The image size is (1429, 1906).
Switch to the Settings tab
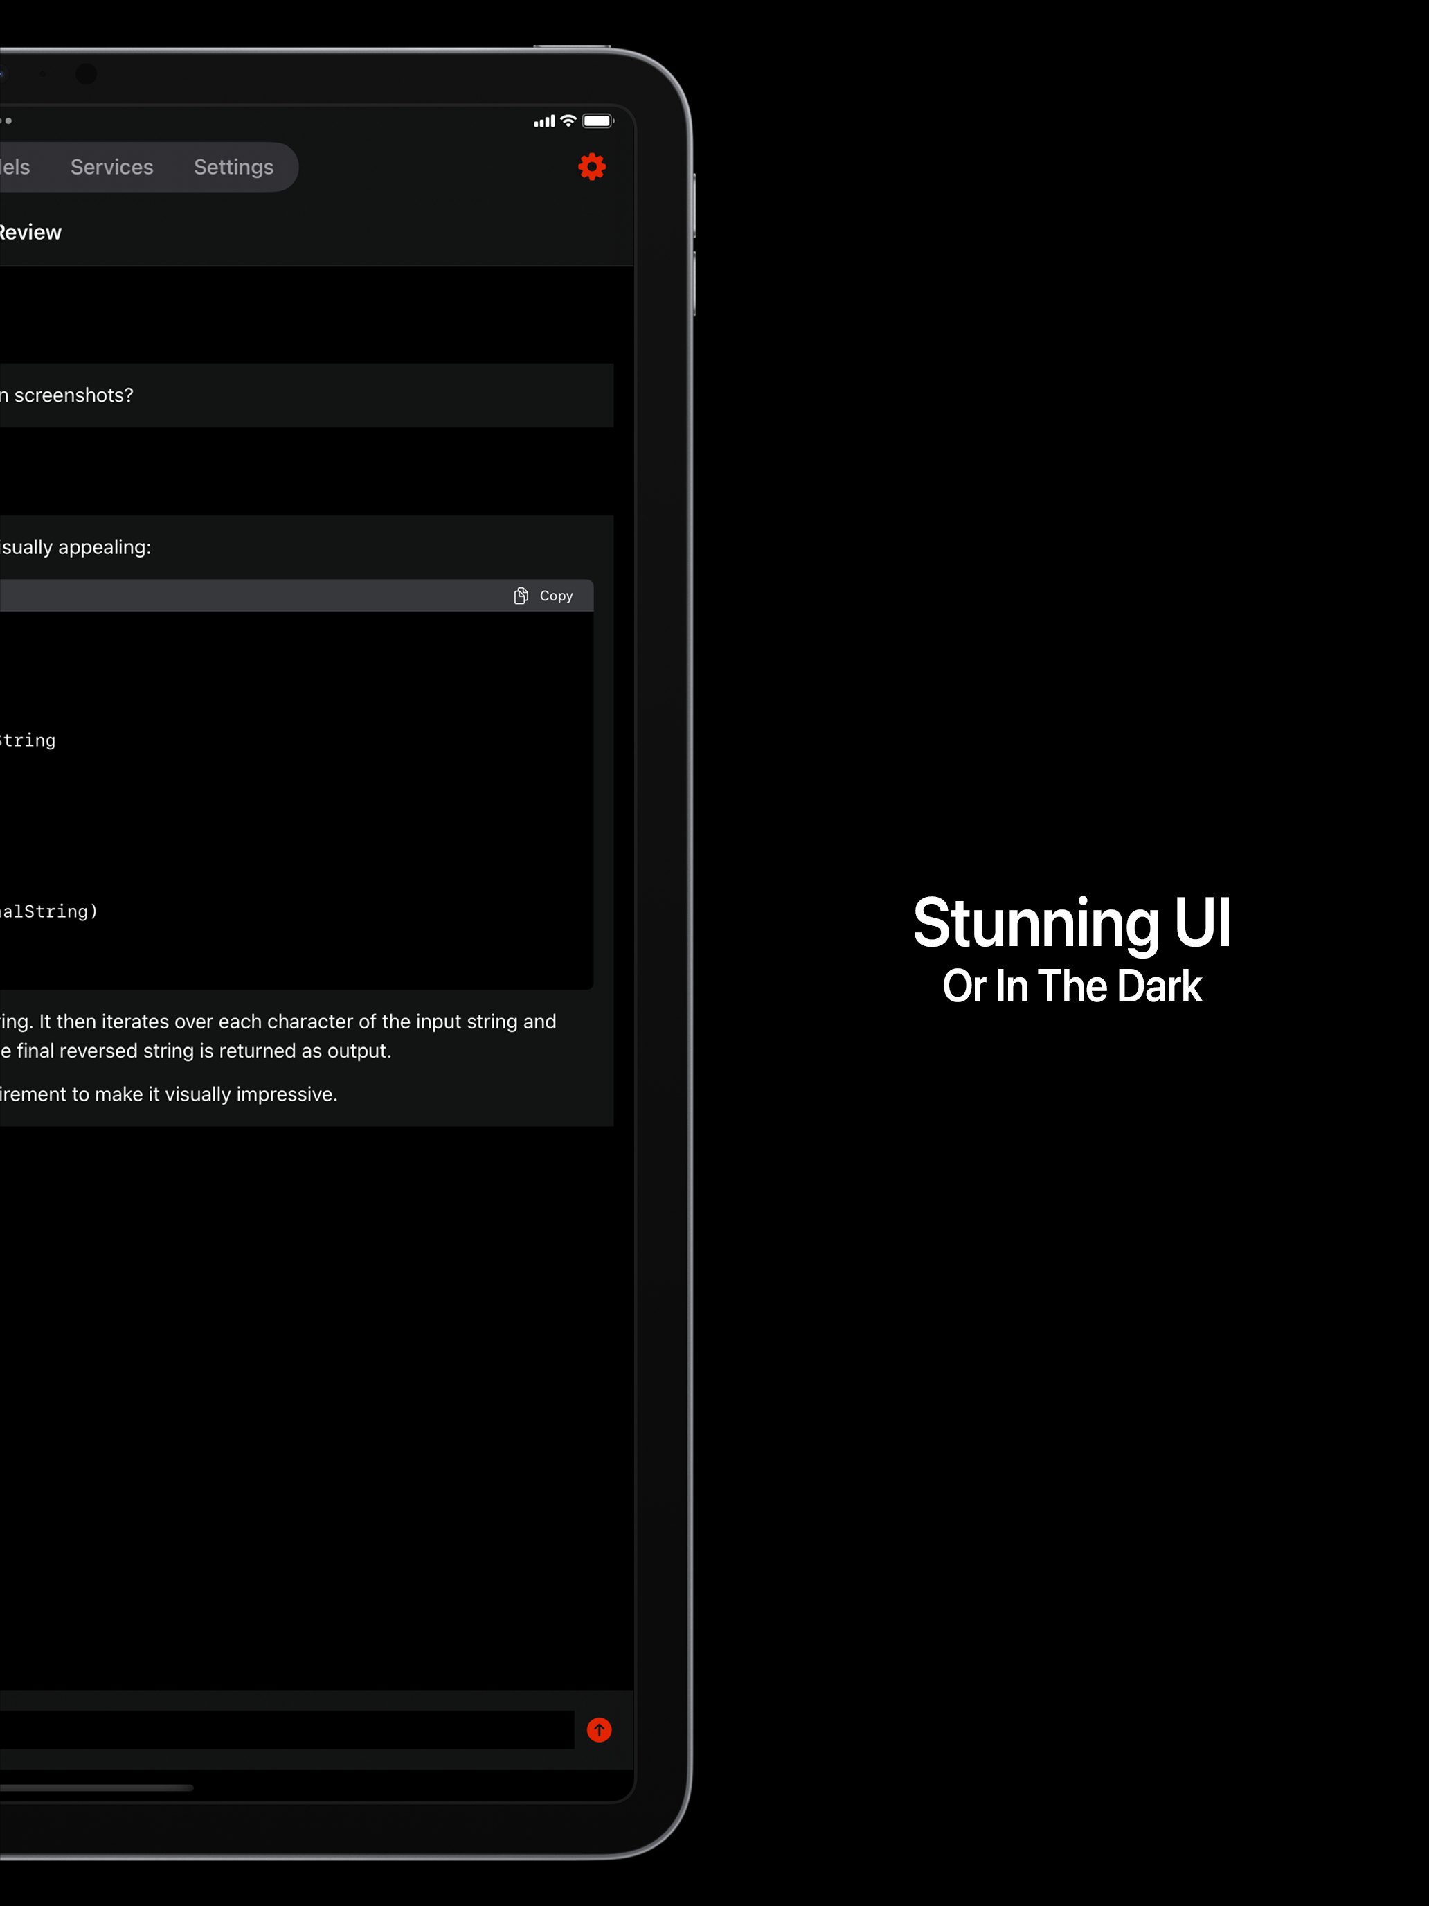click(x=233, y=167)
